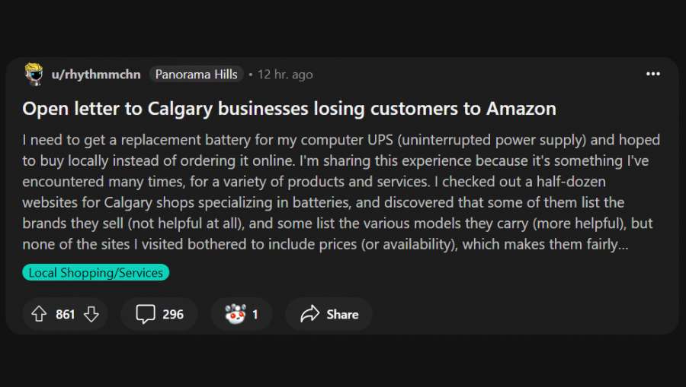
Task: Click the post body preview text
Action: click(x=335, y=193)
